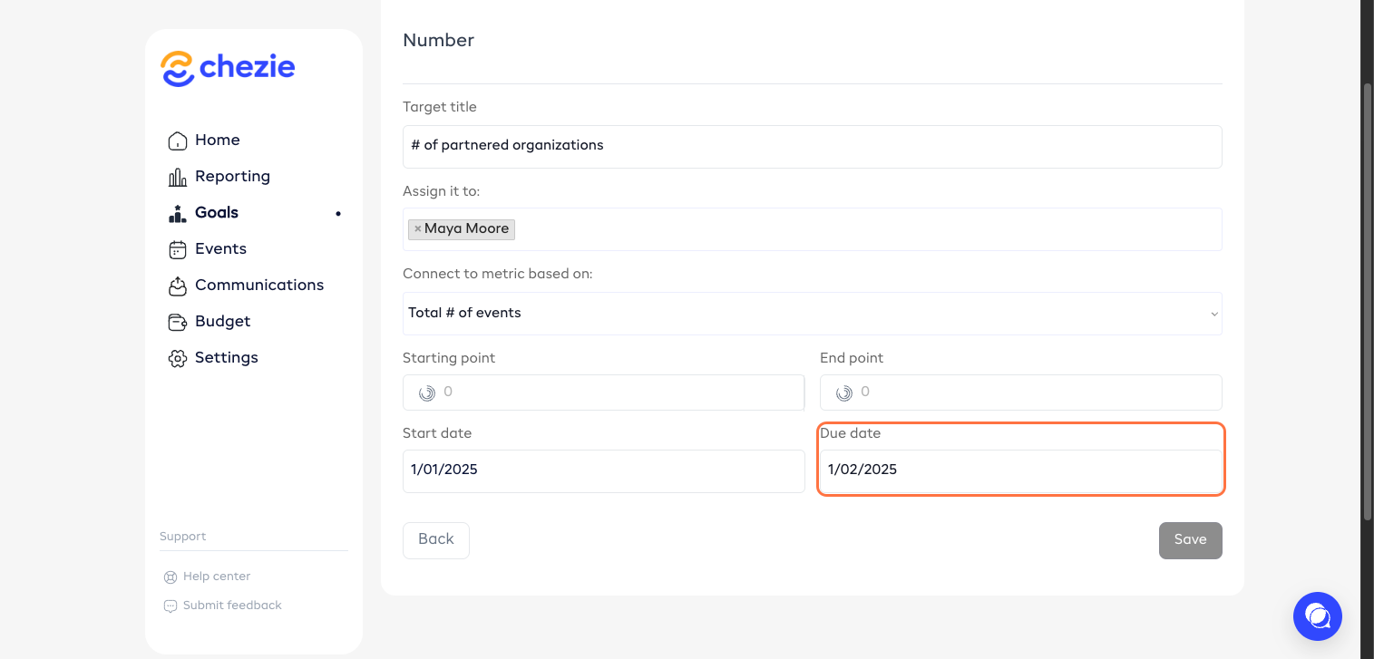1374x659 pixels.
Task: Click the Back button
Action: pyautogui.click(x=435, y=539)
